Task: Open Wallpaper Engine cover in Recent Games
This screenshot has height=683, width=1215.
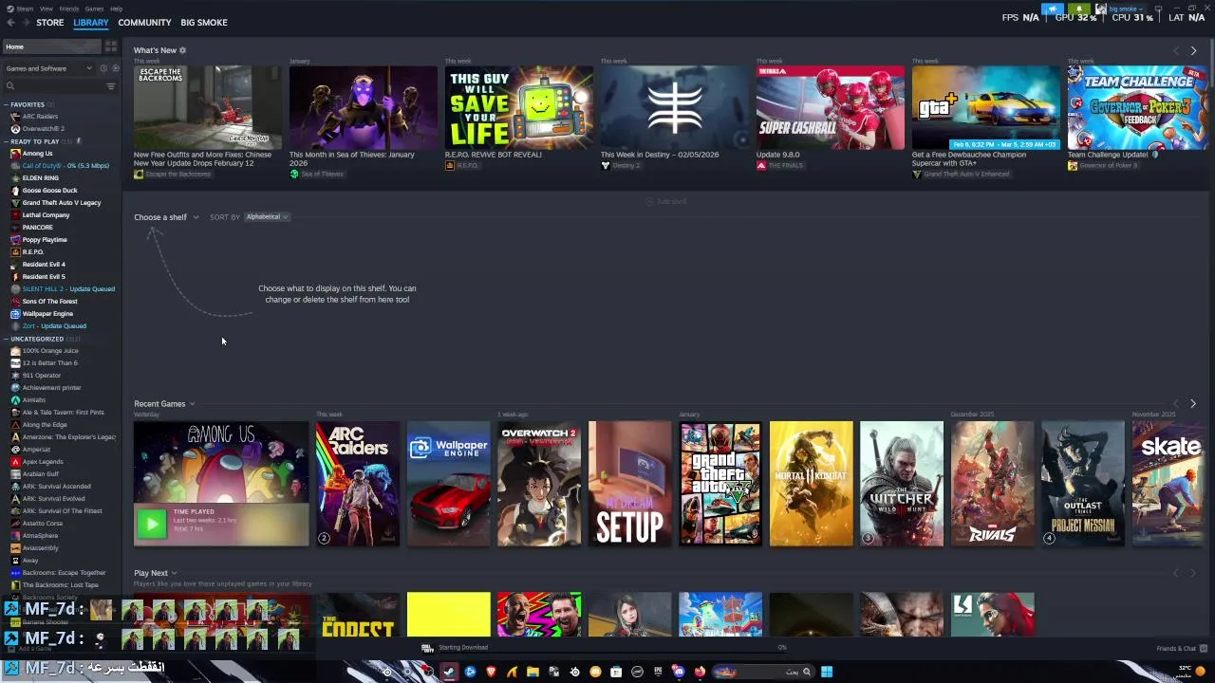Action: 449,484
